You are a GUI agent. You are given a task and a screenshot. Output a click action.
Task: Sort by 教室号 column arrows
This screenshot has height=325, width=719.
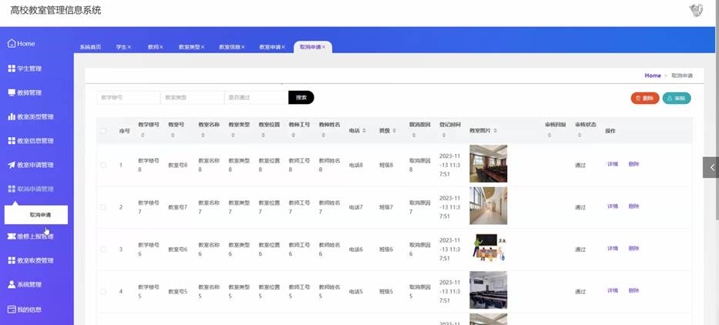[173, 136]
